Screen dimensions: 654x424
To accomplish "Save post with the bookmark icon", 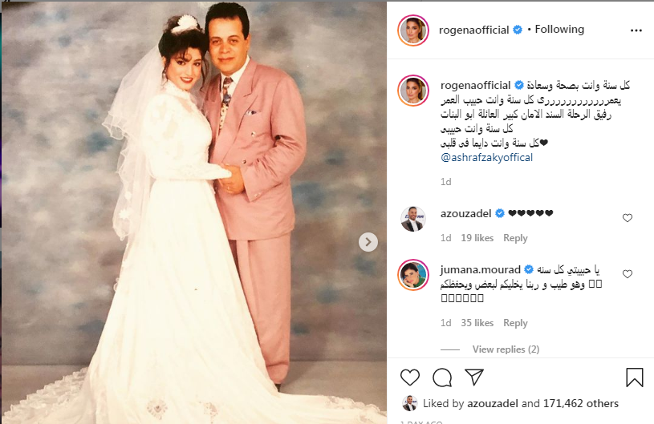I will point(635,377).
